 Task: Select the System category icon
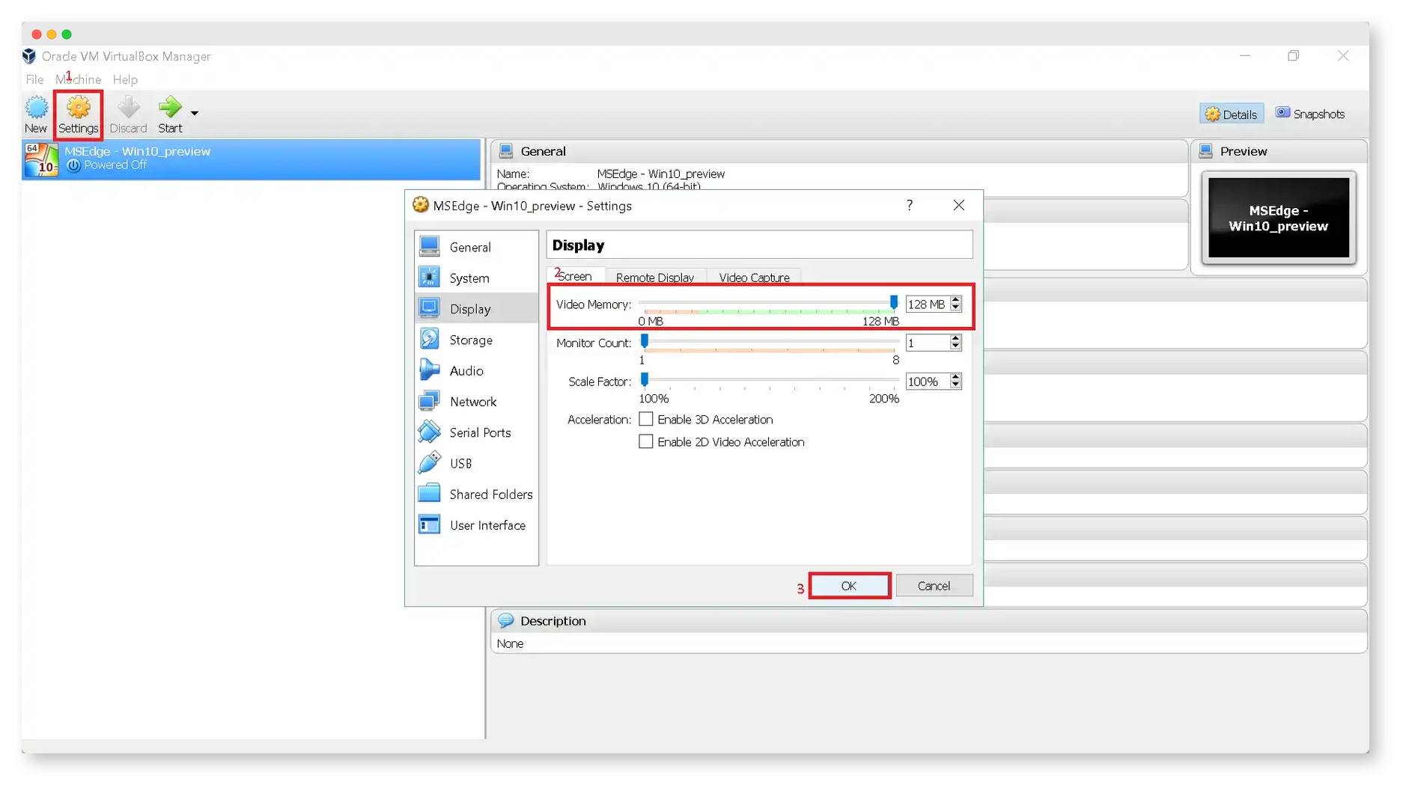click(430, 278)
